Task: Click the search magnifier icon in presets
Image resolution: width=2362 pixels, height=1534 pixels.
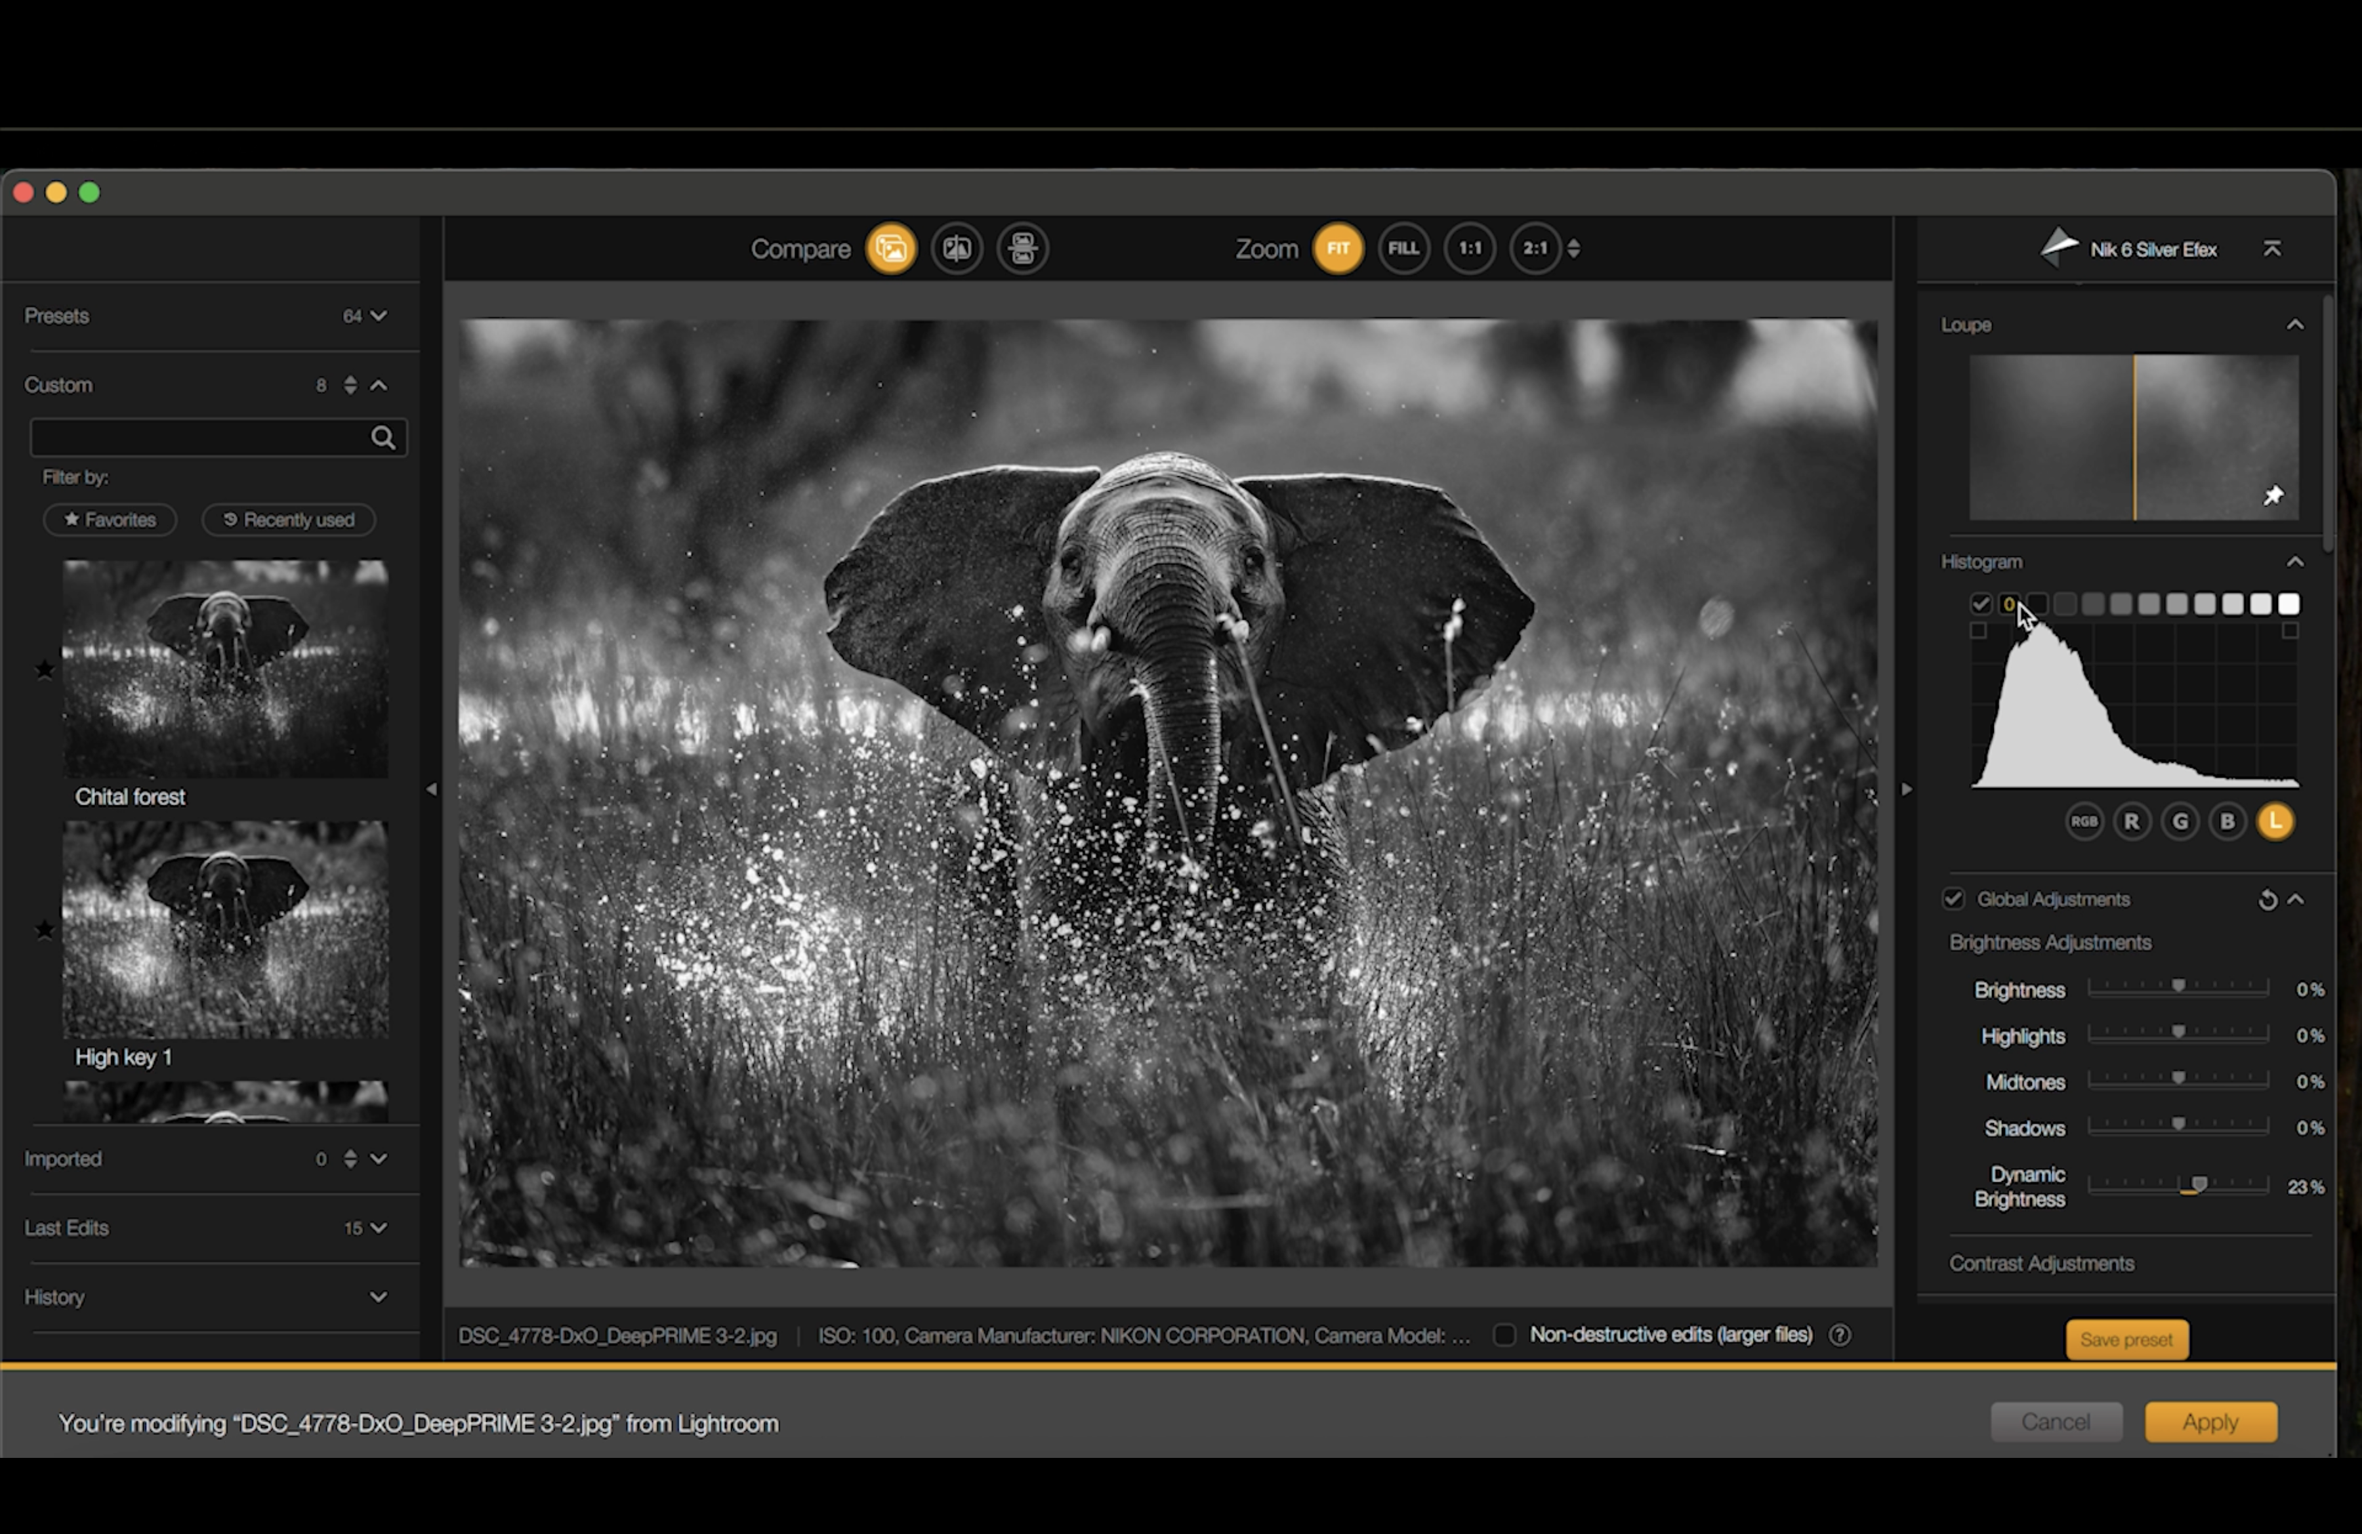Action: 383,438
